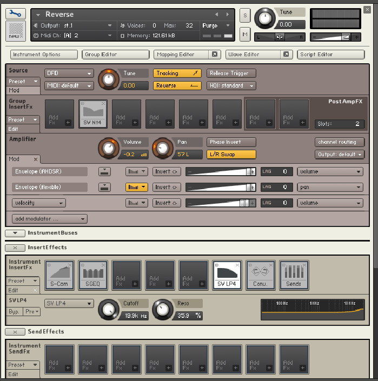Open the S-Com compressor effect slot
The height and width of the screenshot is (381, 378).
[59, 275]
